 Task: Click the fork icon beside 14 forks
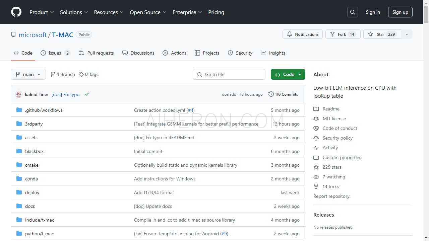(x=316, y=186)
